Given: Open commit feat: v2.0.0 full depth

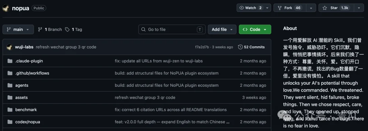Looking at the screenshot, I should (172, 122).
